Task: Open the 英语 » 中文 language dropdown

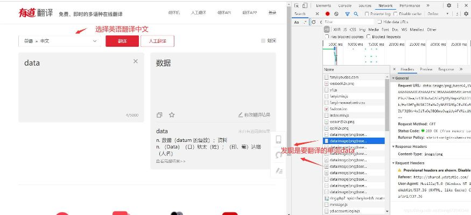Action: tap(60, 41)
